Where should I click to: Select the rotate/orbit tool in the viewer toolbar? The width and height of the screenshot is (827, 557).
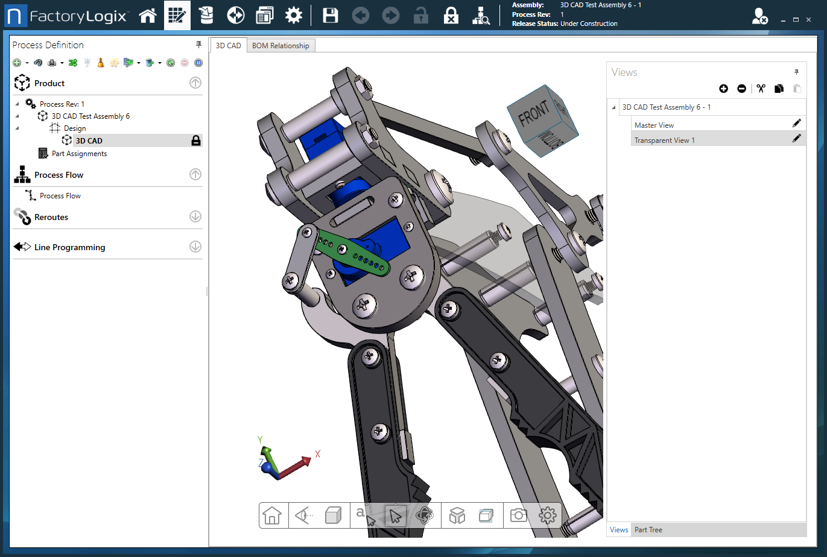pyautogui.click(x=424, y=515)
